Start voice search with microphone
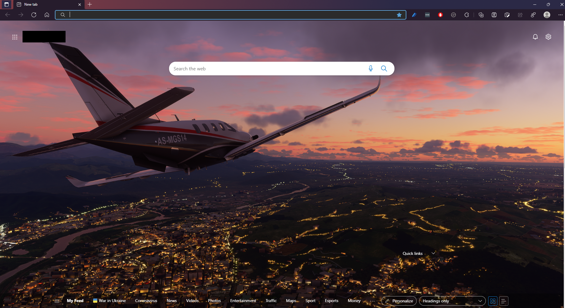This screenshot has height=308, width=565. (371, 69)
